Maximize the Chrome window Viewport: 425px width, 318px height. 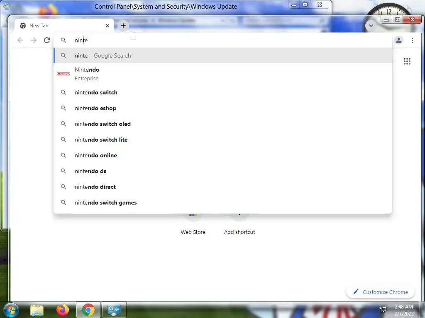pos(397,20)
